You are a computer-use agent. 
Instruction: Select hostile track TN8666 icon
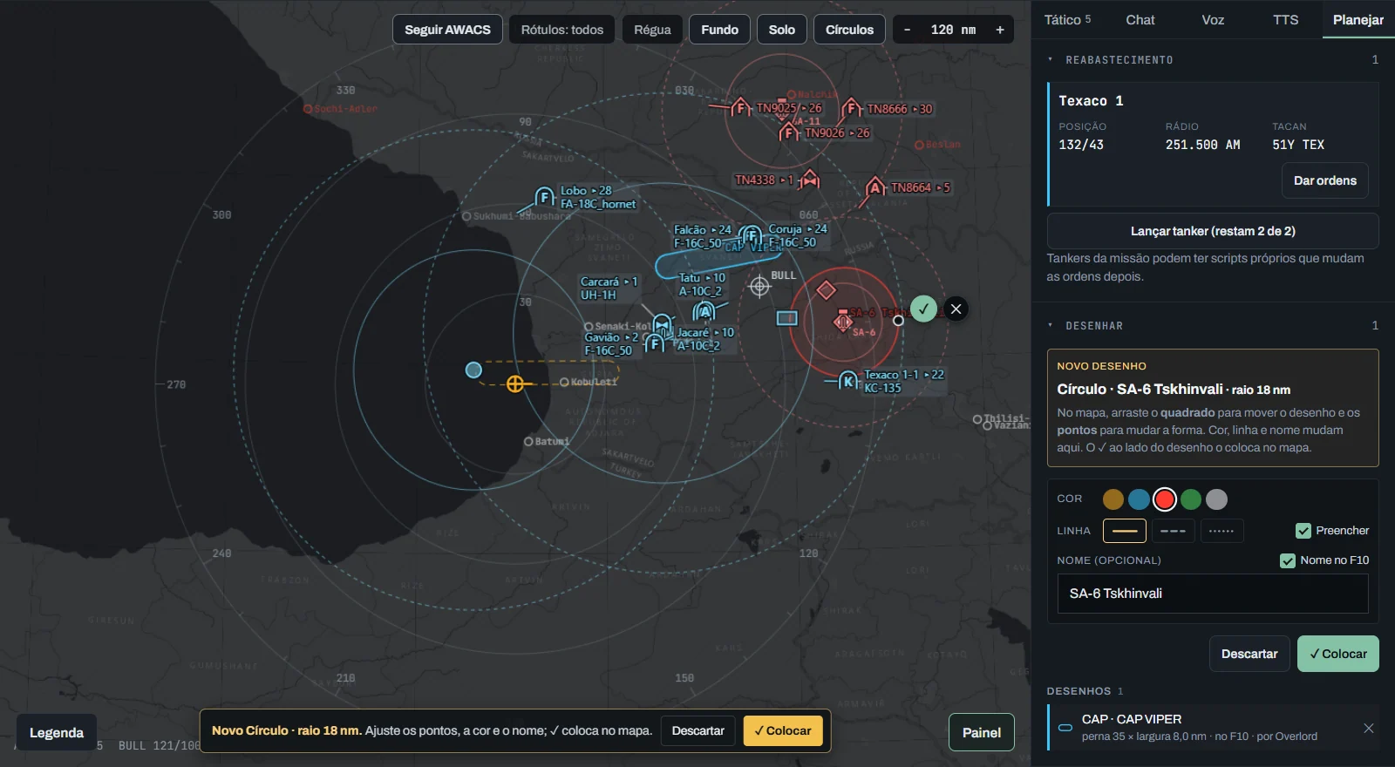(x=852, y=109)
